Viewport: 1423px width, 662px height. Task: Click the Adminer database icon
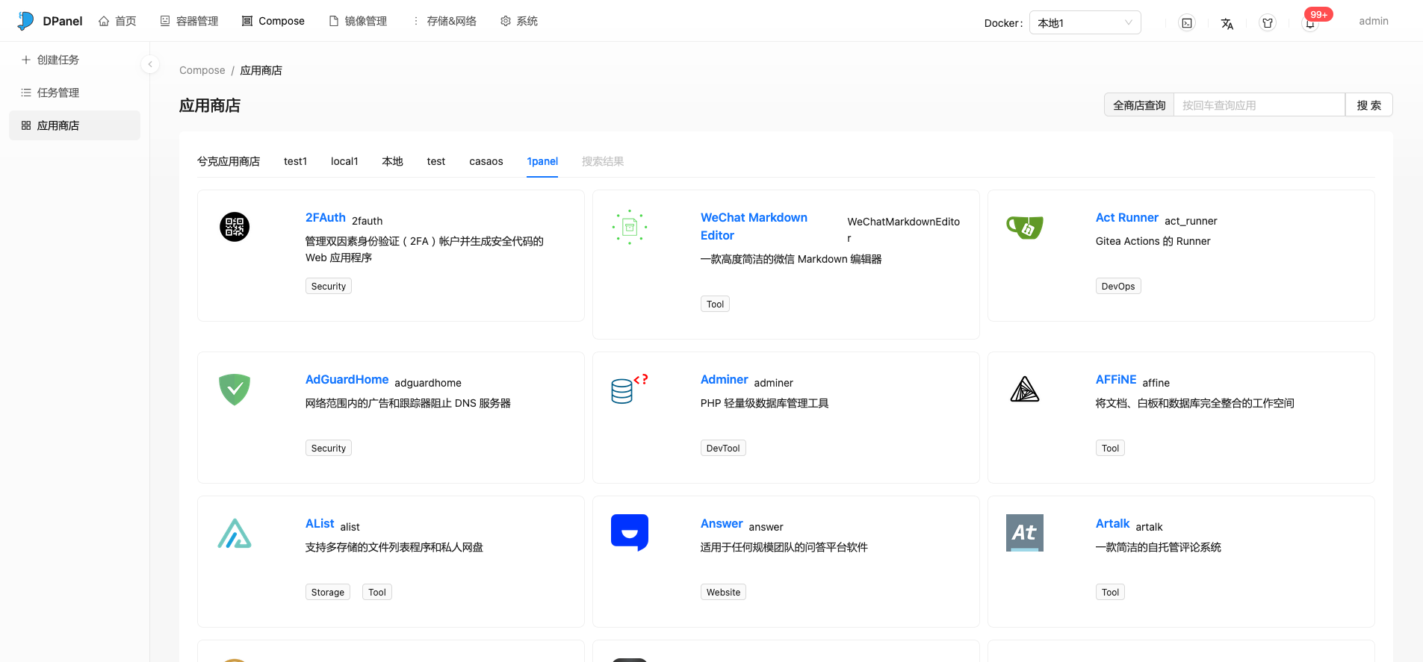pyautogui.click(x=630, y=389)
